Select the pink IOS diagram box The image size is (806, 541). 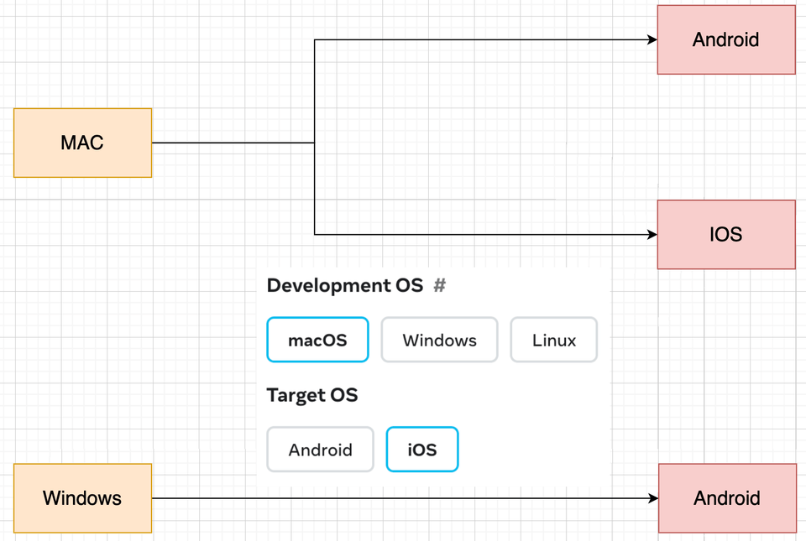click(726, 235)
